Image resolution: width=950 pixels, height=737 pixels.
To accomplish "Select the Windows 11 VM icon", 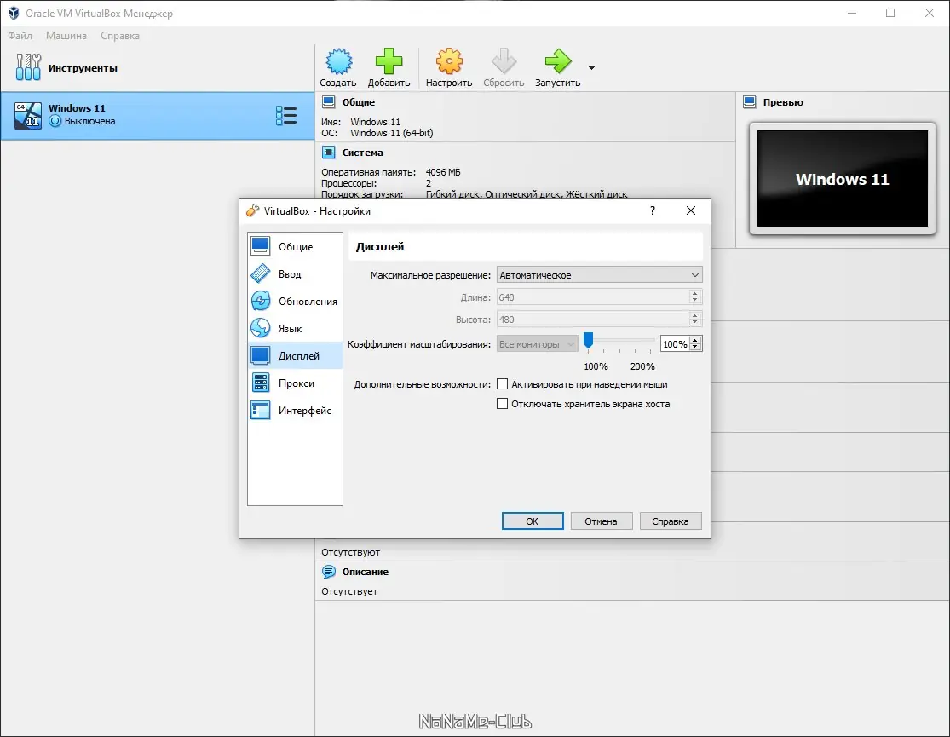I will (28, 115).
